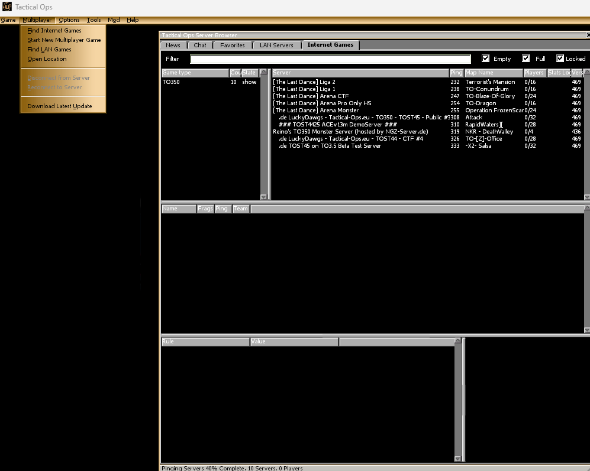Click into the Filter text field
The width and height of the screenshot is (590, 471).
[x=330, y=59]
